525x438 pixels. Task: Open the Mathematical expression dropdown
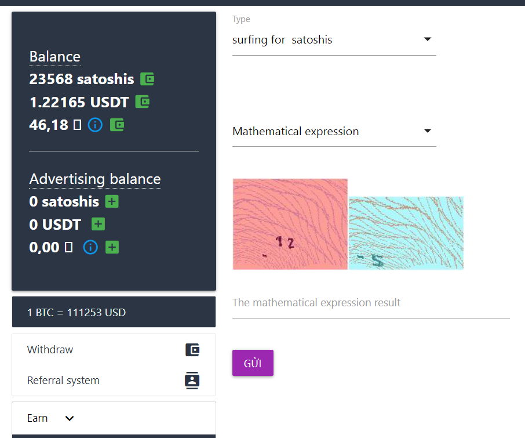[x=334, y=131]
